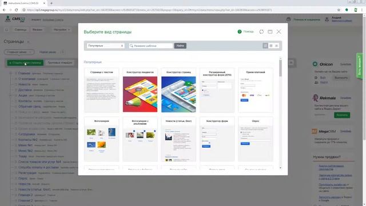Click the Rekmala logo in sidebar
Image resolution: width=366 pixels, height=206 pixels.
coord(324,98)
